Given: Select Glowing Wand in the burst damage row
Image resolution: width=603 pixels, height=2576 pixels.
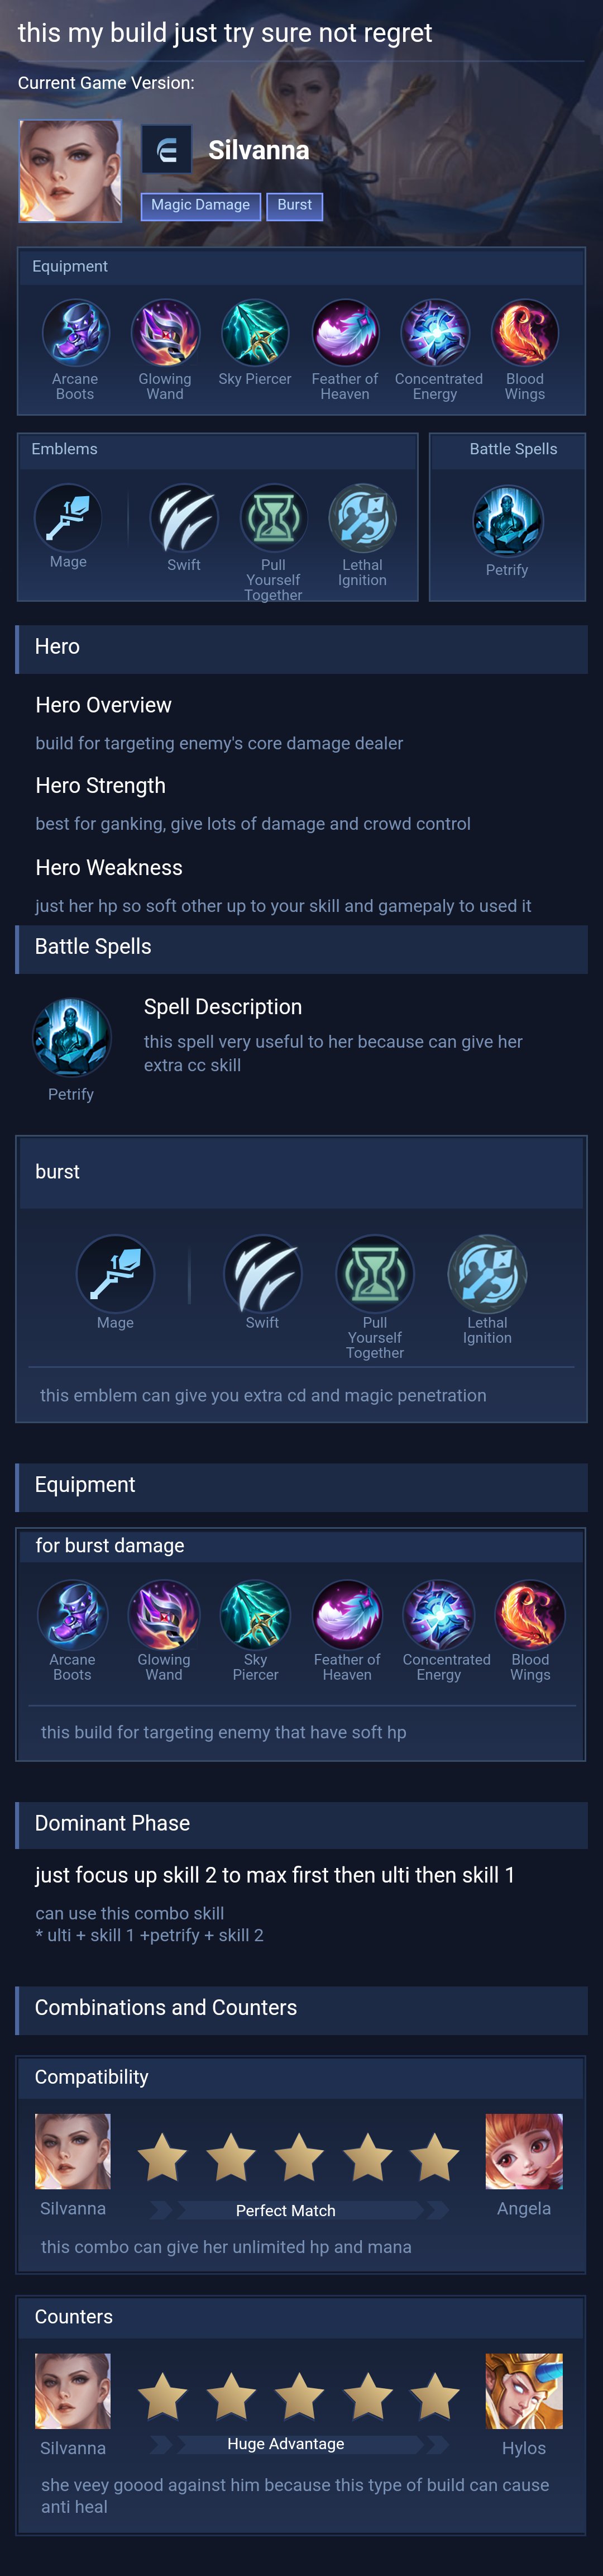Looking at the screenshot, I should [164, 1614].
